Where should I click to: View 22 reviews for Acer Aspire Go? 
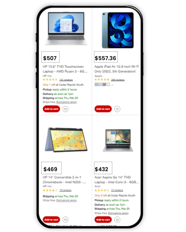[x=117, y=190]
